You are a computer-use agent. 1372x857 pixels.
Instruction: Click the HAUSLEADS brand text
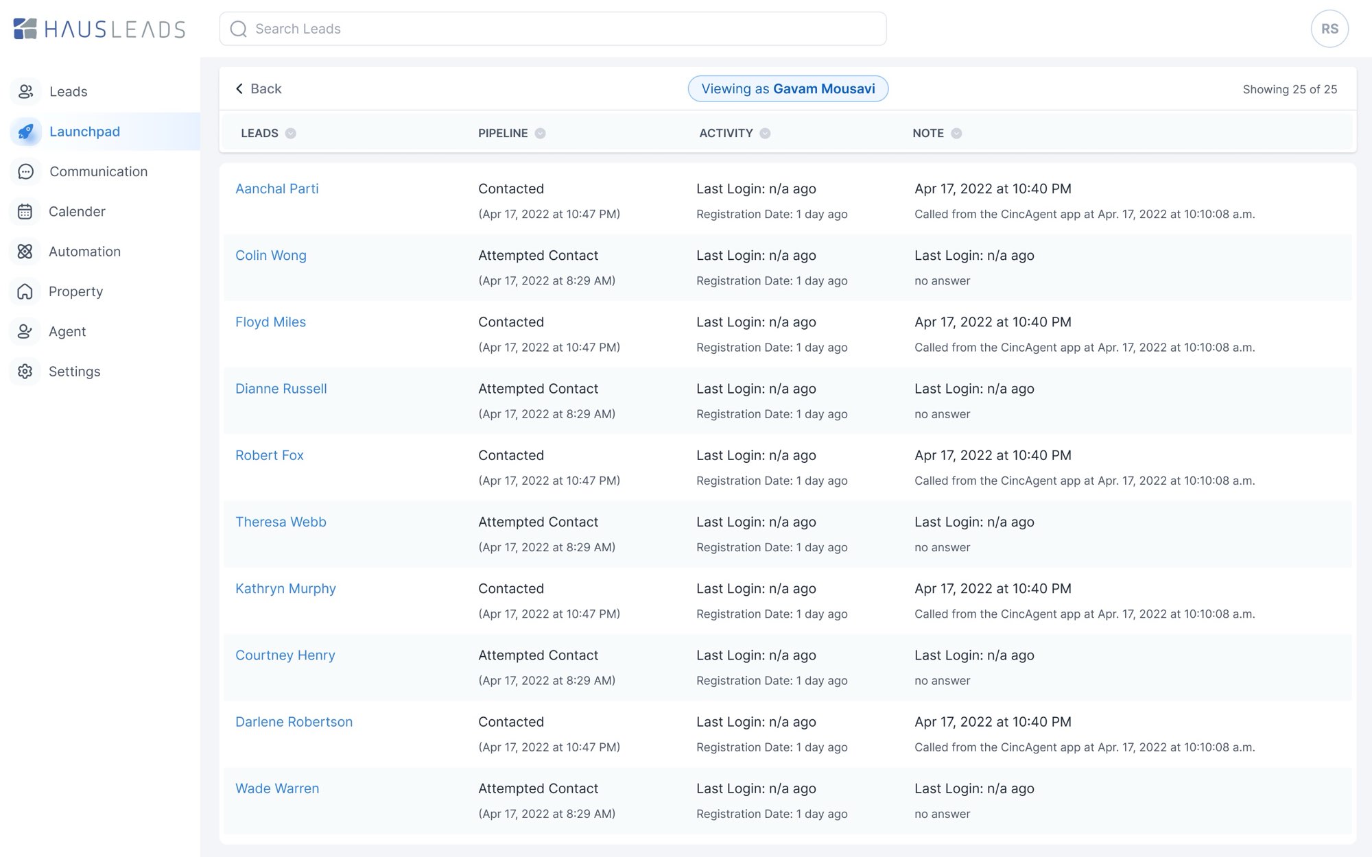115,29
